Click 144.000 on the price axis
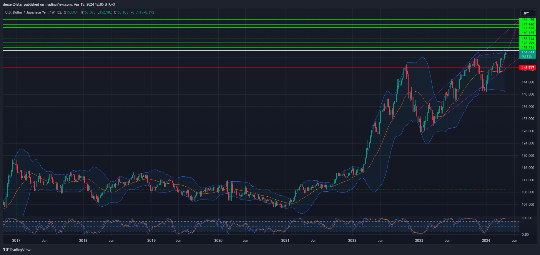Screen dimensions: 540x255 pyautogui.click(x=528, y=82)
